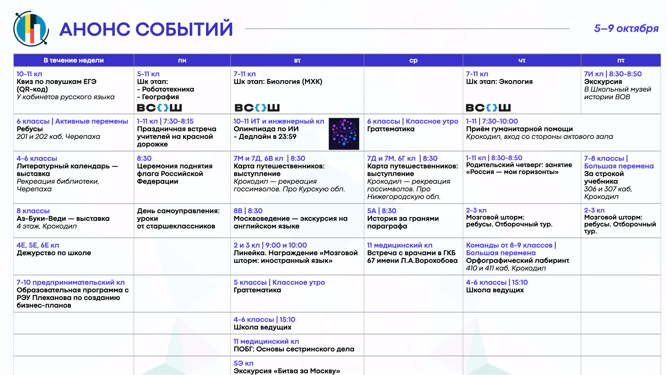Click 'Школа ведущих' in the Thursday column
The width and height of the screenshot is (667, 375).
tap(495, 290)
